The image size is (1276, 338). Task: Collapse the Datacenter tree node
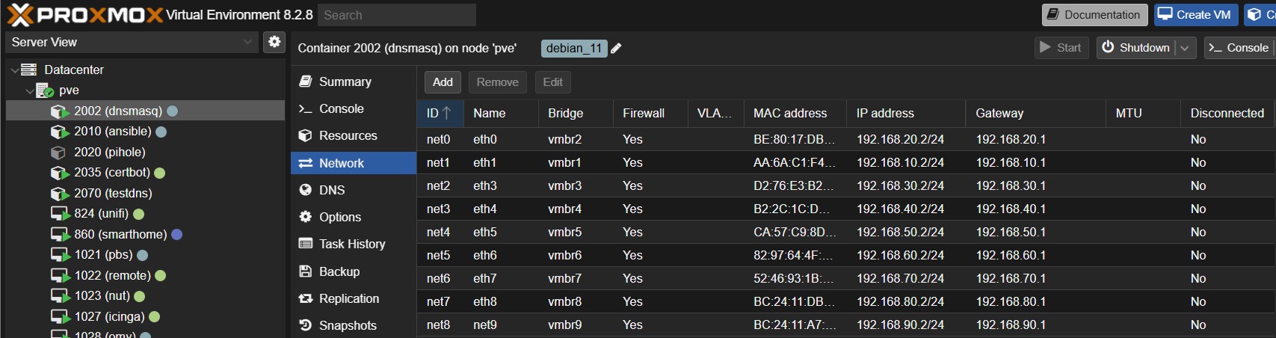(x=14, y=70)
